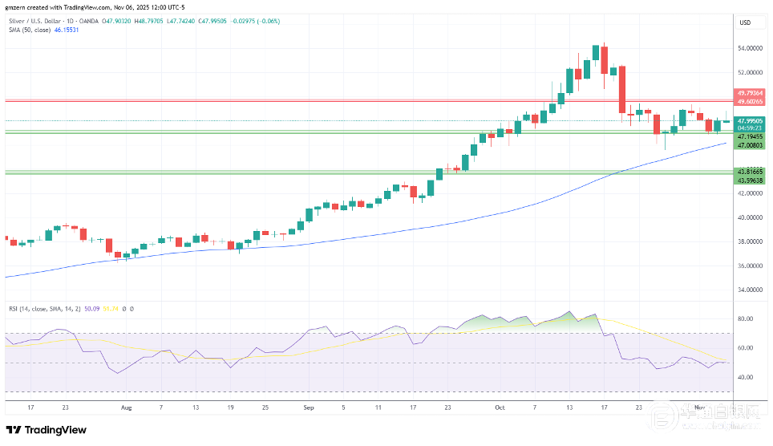Click the USD currency label on price axis
Viewport: 773px width, 446px height.
[745, 22]
